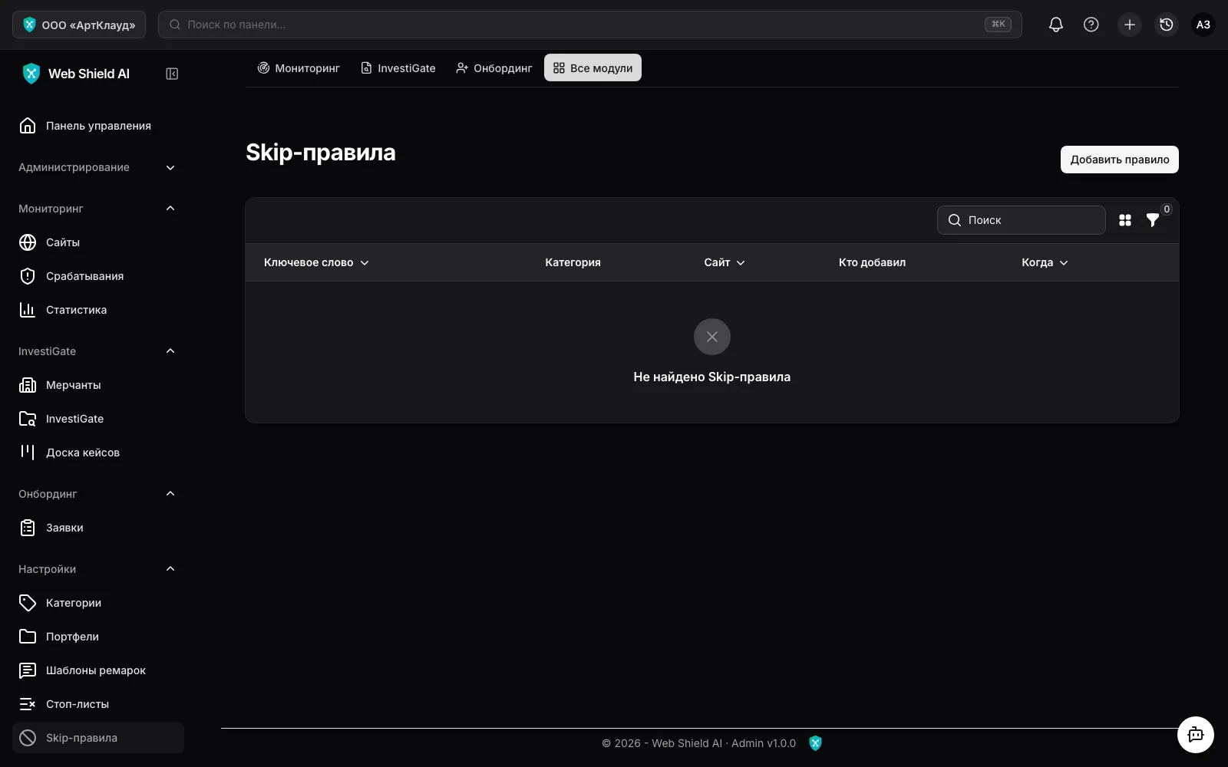
Task: Switch to Мониторинг tab
Action: (299, 67)
